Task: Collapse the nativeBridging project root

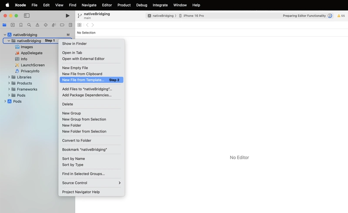Action: pyautogui.click(x=5, y=35)
